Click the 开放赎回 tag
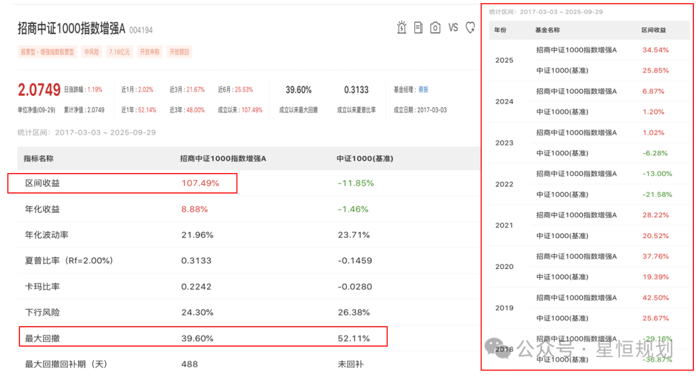696x377 pixels. tap(179, 52)
